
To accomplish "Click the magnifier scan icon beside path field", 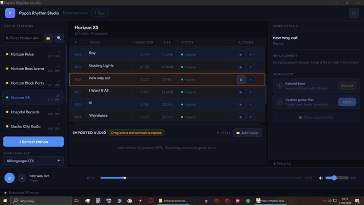I will pos(59,38).
